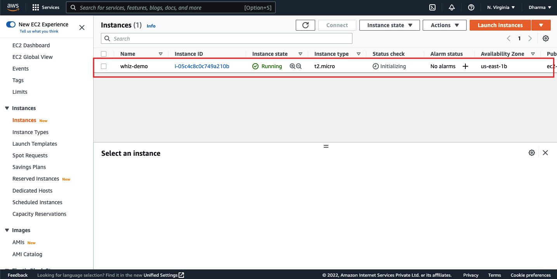Close the EC2 sidebar navigation

pyautogui.click(x=82, y=28)
